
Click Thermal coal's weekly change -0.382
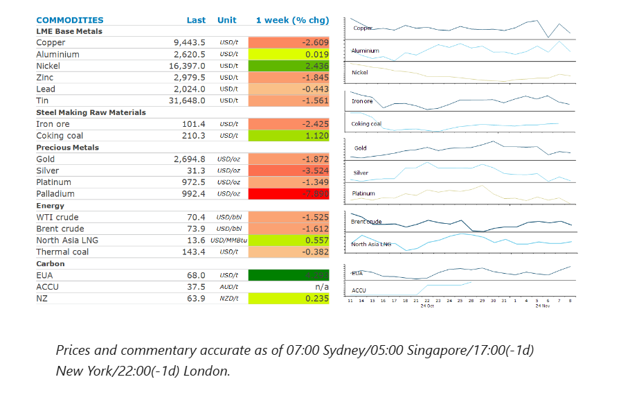(289, 252)
